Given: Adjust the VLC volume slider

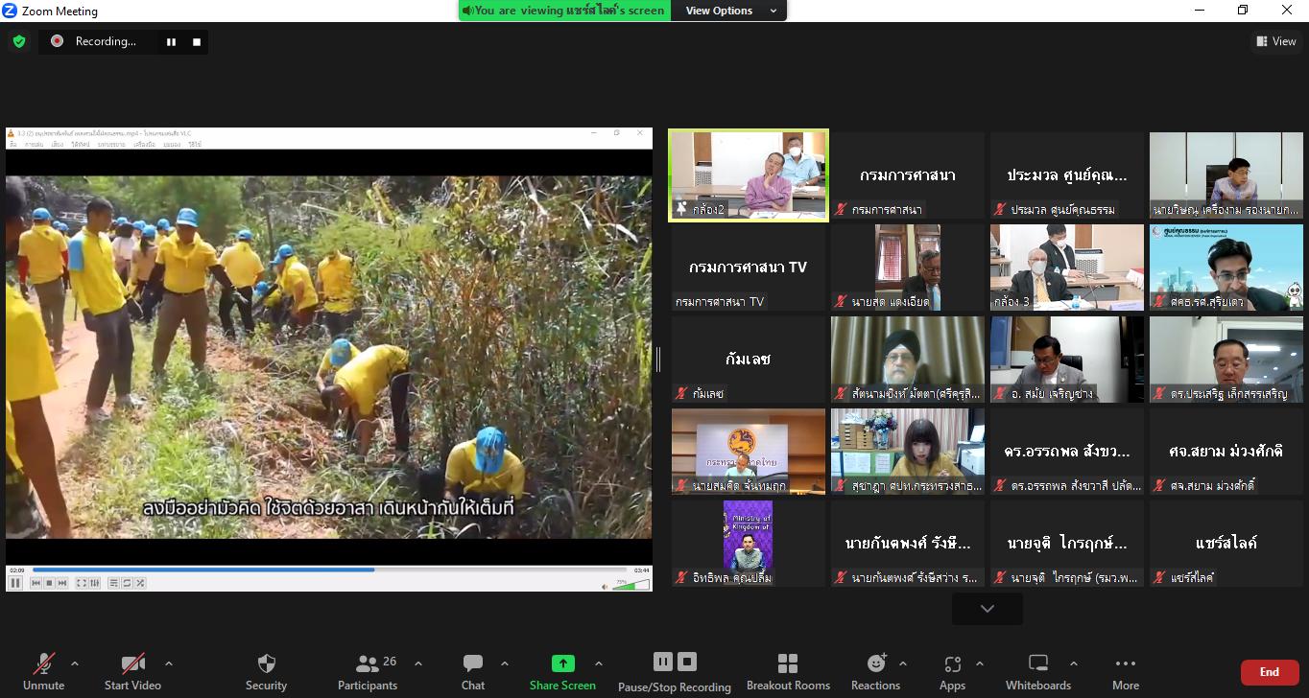Looking at the screenshot, I should coord(631,584).
